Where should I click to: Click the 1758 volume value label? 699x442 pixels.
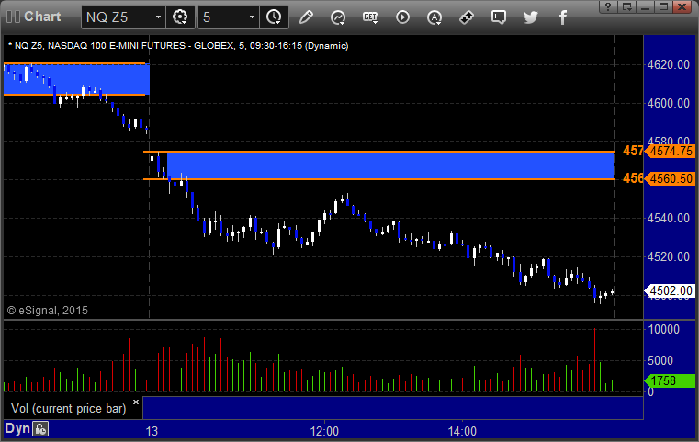coord(670,380)
